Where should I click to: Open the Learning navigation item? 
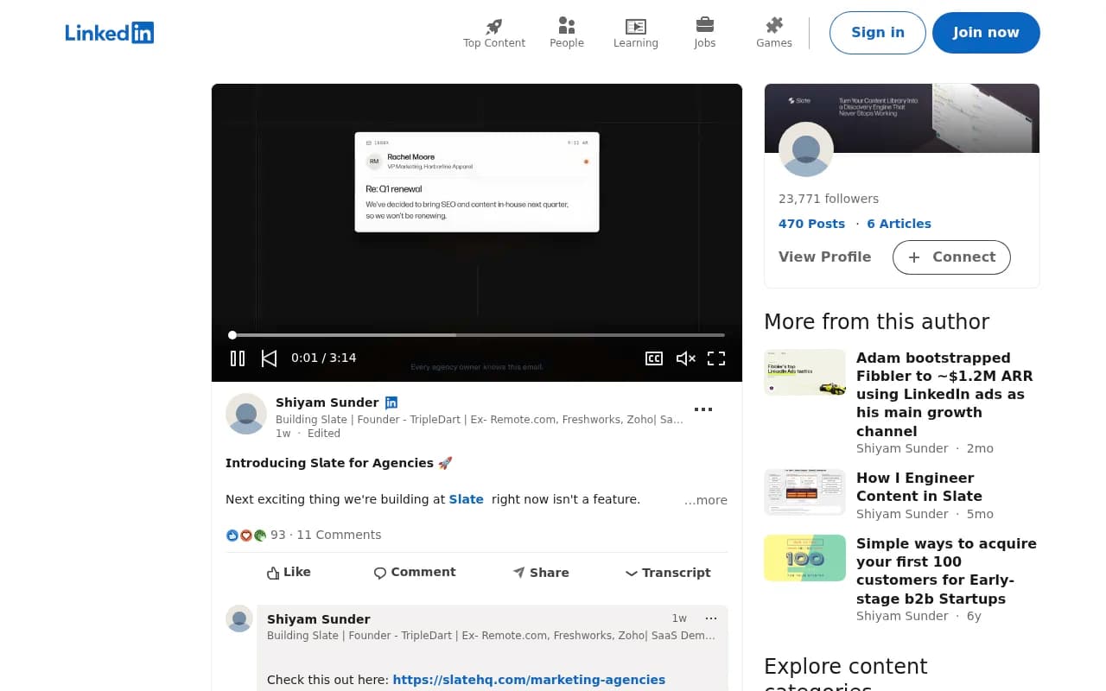pos(636,34)
